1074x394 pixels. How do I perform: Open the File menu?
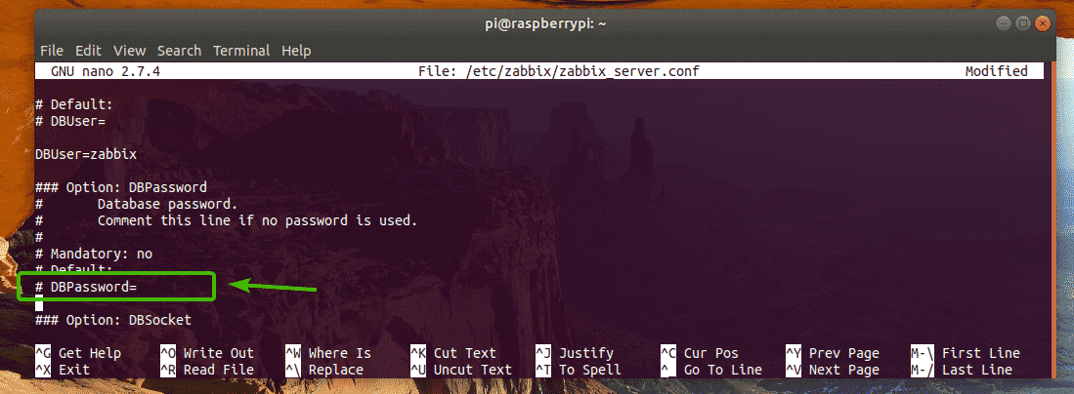[x=52, y=51]
